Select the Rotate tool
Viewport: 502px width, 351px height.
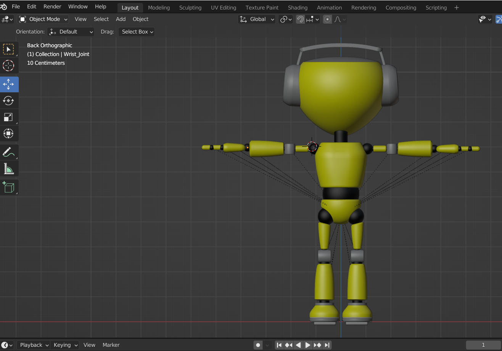coord(8,101)
